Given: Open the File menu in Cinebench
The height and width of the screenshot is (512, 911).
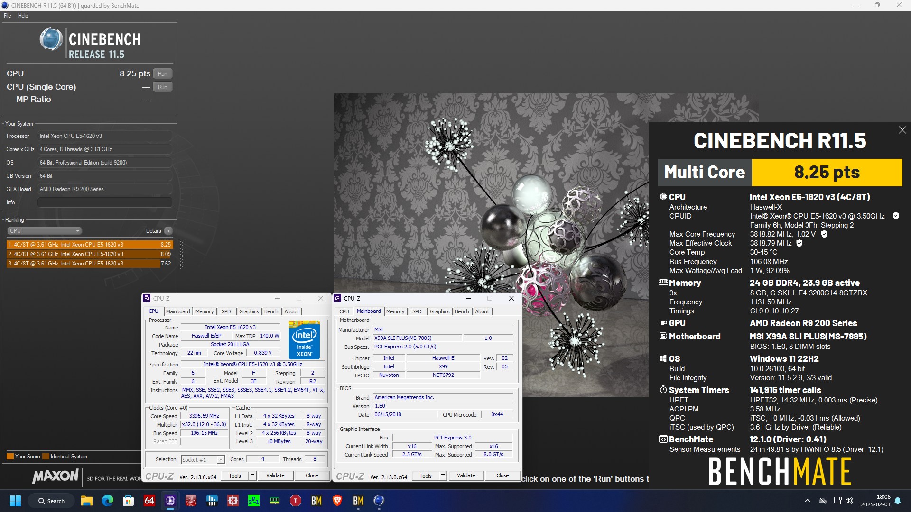Looking at the screenshot, I should pos(8,16).
